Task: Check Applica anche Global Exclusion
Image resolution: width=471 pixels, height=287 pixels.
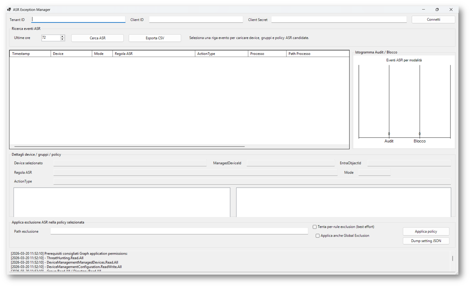Action: click(x=318, y=236)
